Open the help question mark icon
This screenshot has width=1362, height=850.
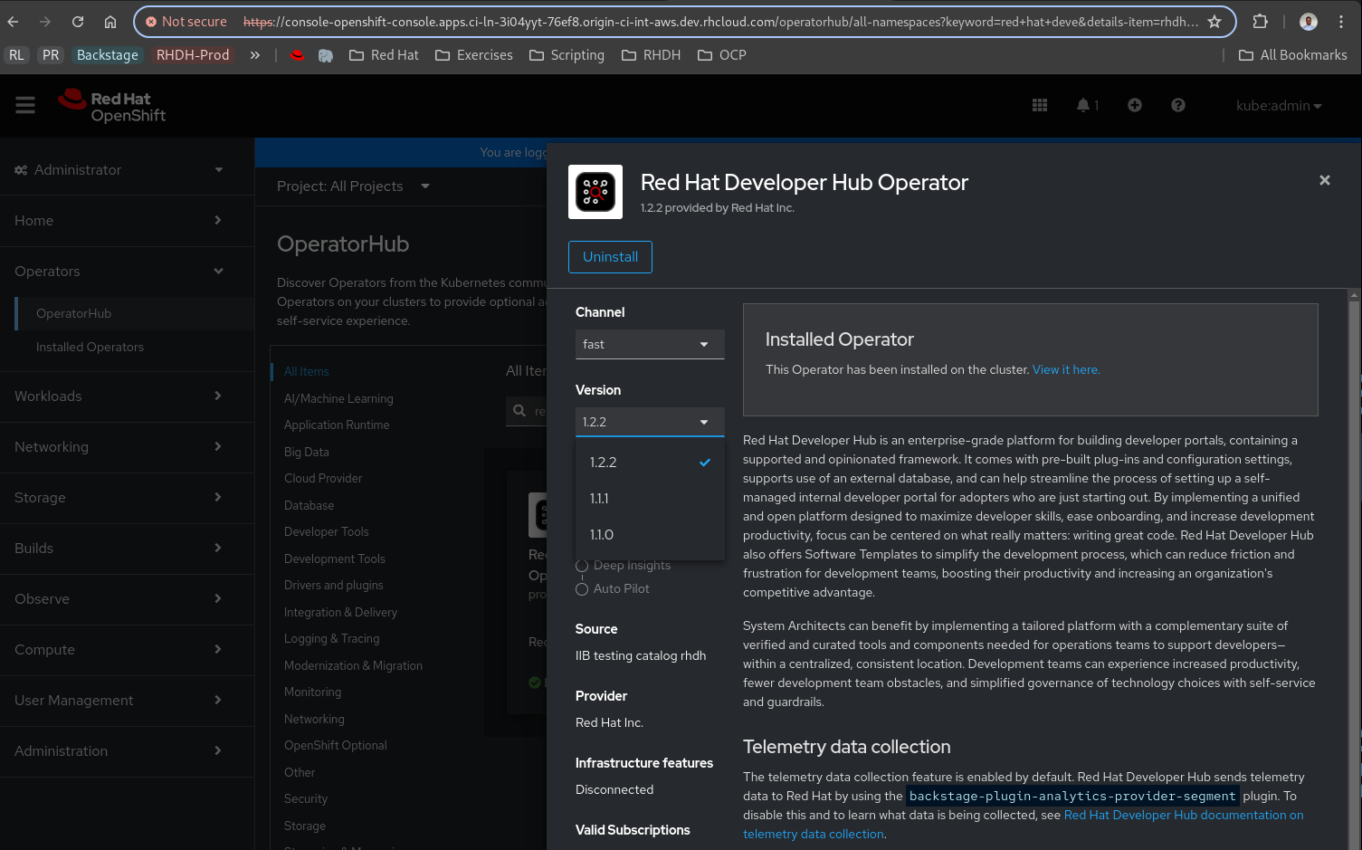pyautogui.click(x=1177, y=106)
